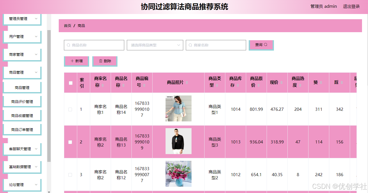Sort by 现价 column sort arrows
This screenshot has height=193, width=368.
[x=281, y=82]
